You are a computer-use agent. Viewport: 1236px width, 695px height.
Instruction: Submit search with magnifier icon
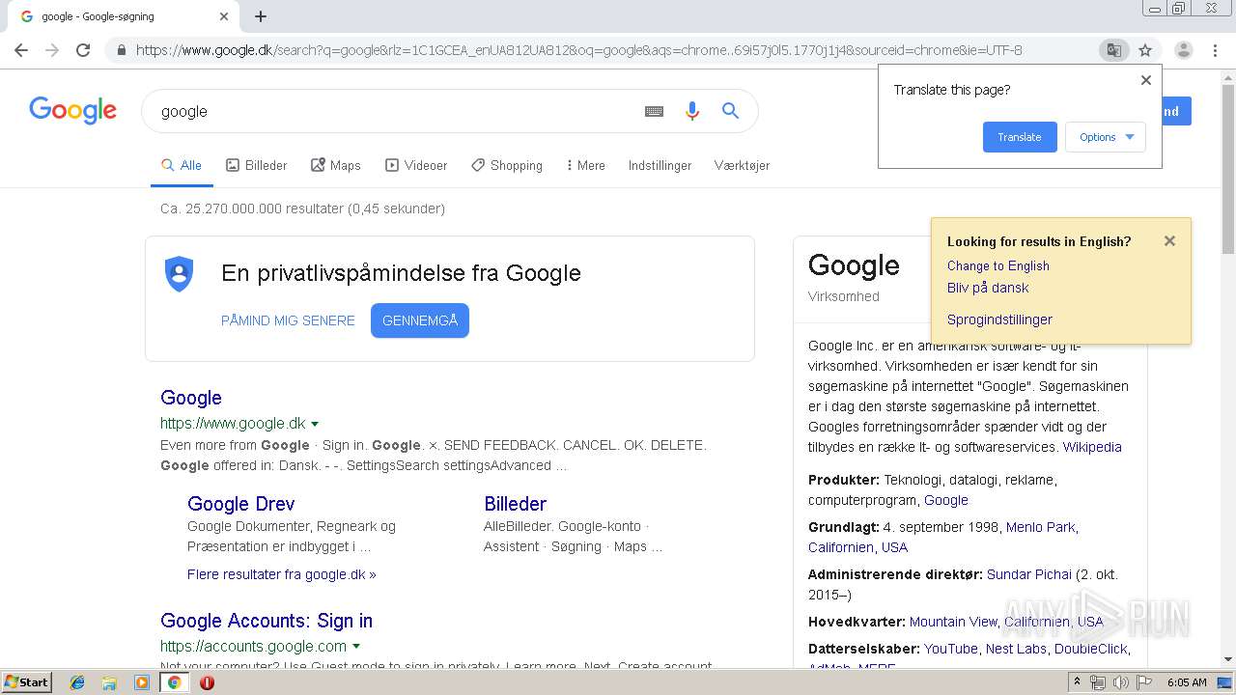pos(731,111)
